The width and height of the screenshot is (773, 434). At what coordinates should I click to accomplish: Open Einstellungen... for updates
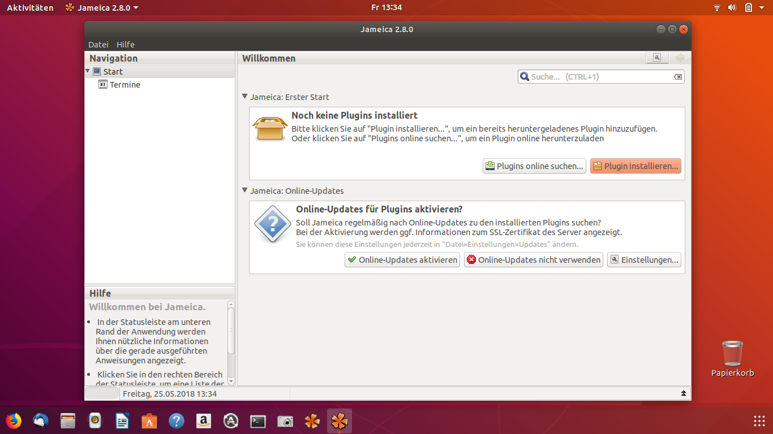point(644,260)
